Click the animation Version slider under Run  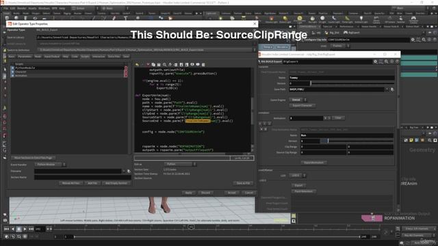coord(357,141)
